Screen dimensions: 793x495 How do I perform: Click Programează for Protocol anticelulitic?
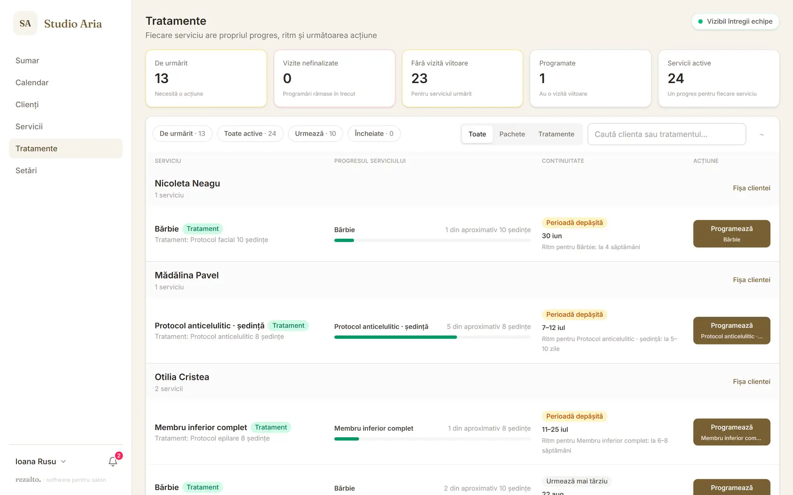click(x=731, y=330)
